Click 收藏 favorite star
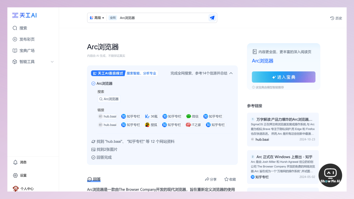354x199 pixels. tap(230, 179)
